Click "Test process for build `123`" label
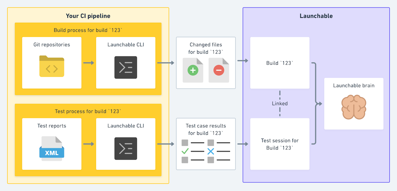The height and width of the screenshot is (191, 397). tap(88, 111)
